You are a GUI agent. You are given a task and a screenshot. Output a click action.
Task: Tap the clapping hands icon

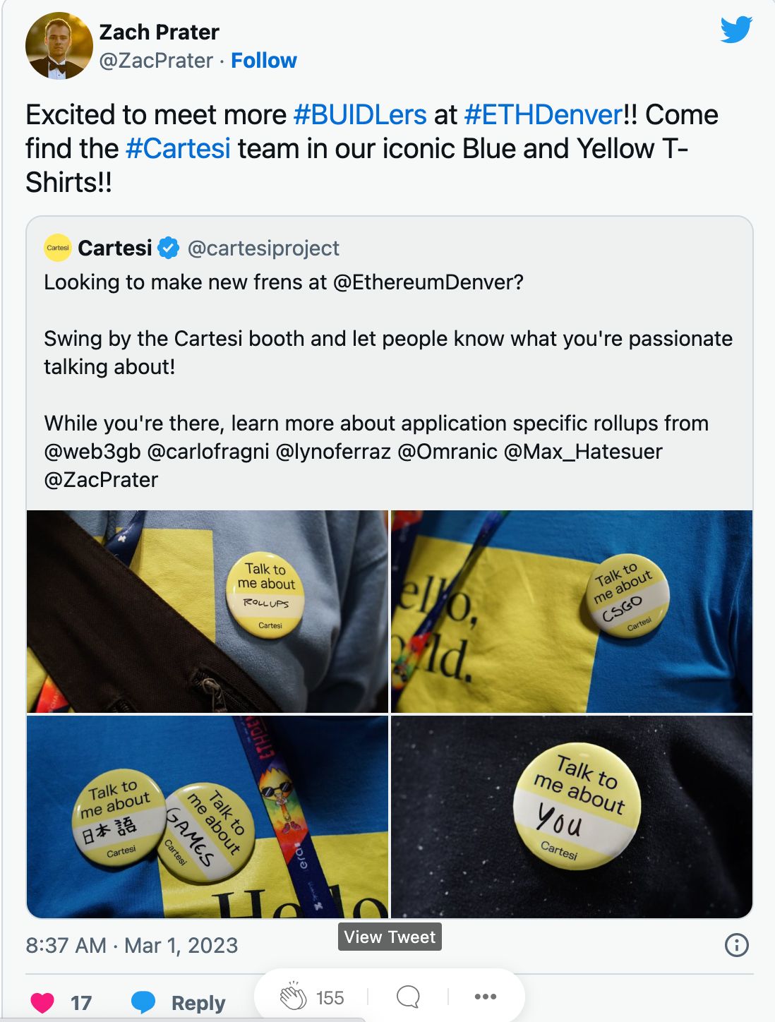point(293,997)
